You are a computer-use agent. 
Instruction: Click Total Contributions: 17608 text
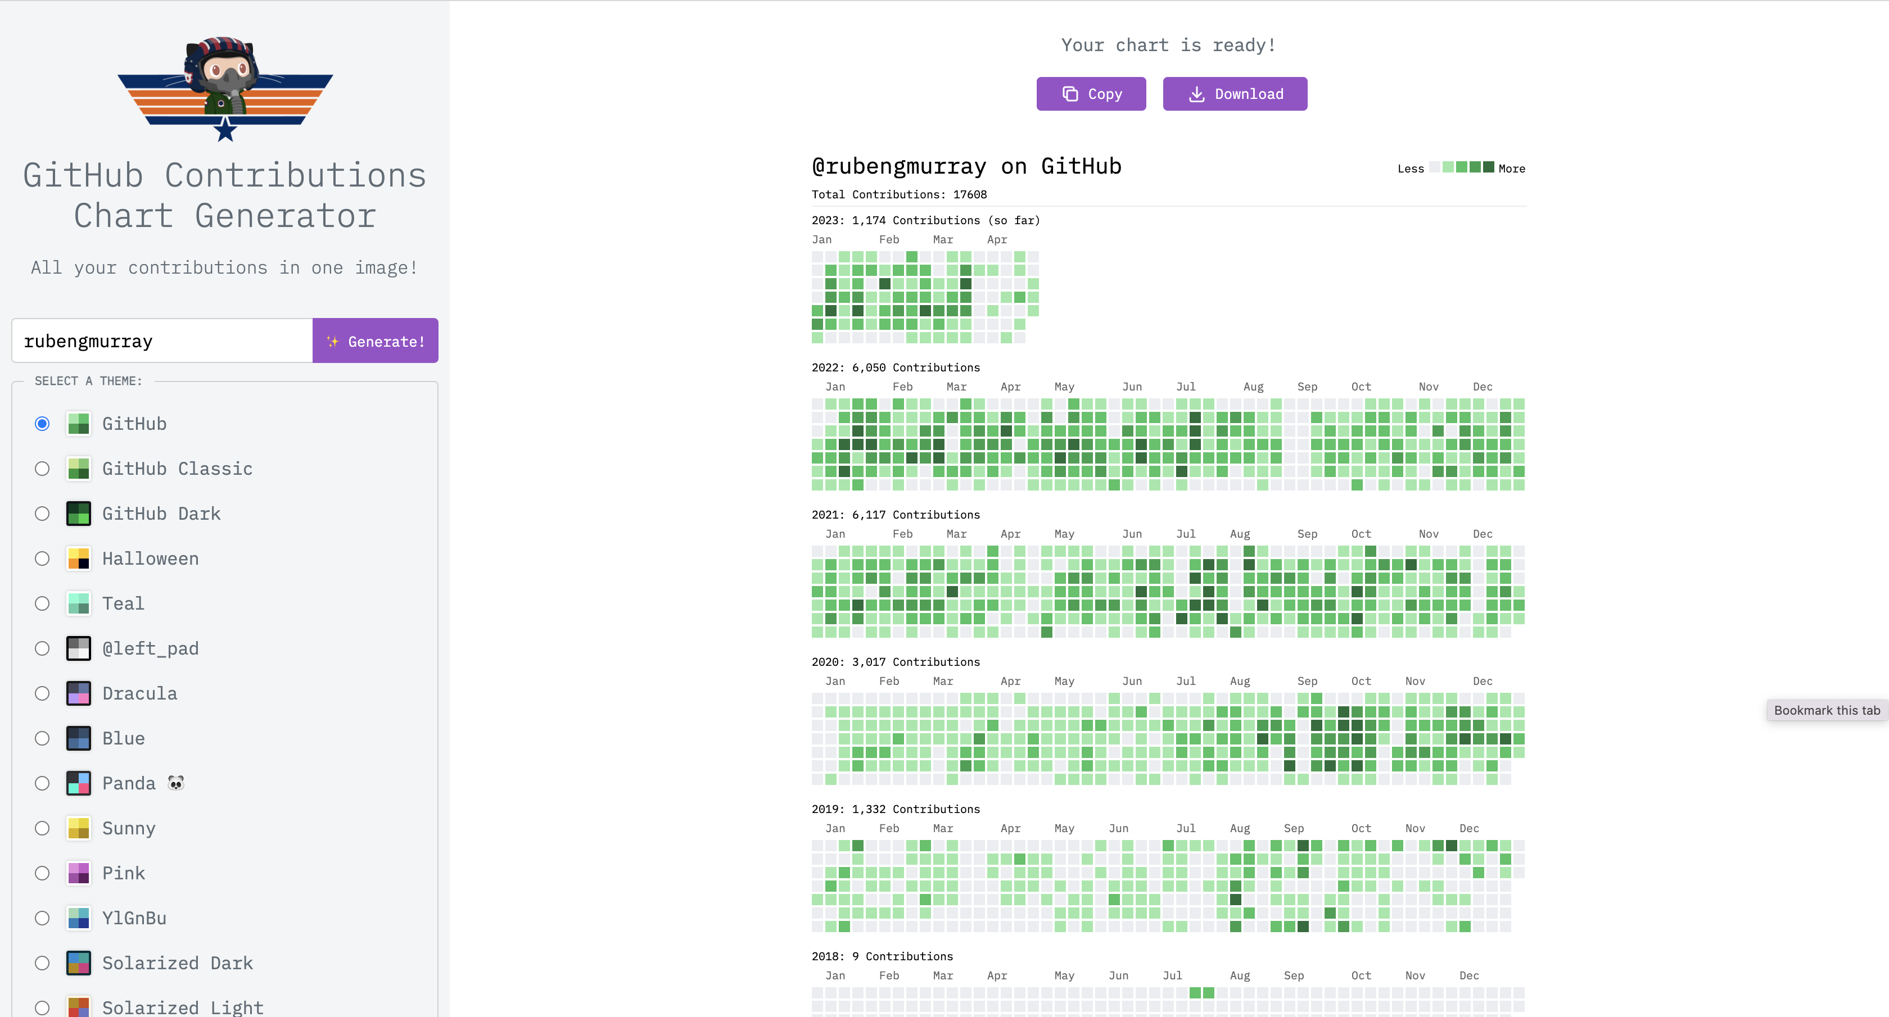(899, 194)
